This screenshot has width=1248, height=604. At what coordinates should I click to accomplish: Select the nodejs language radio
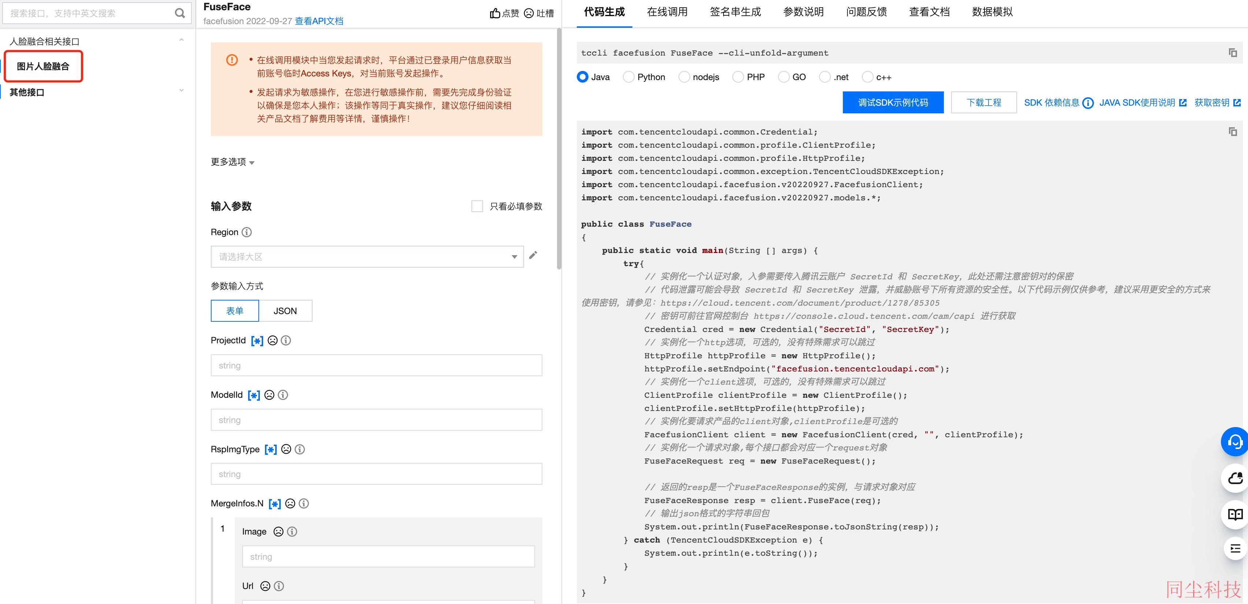pyautogui.click(x=684, y=77)
